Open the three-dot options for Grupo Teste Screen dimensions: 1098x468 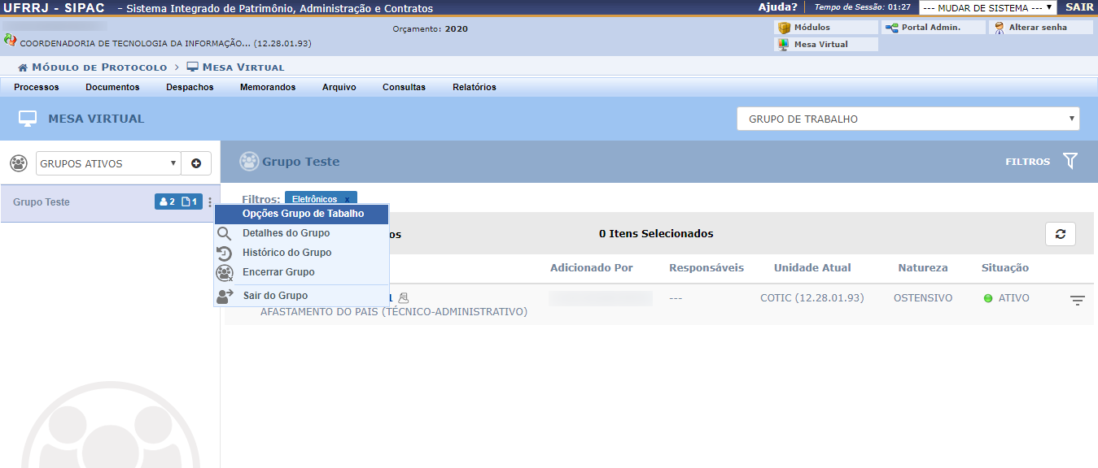[210, 202]
